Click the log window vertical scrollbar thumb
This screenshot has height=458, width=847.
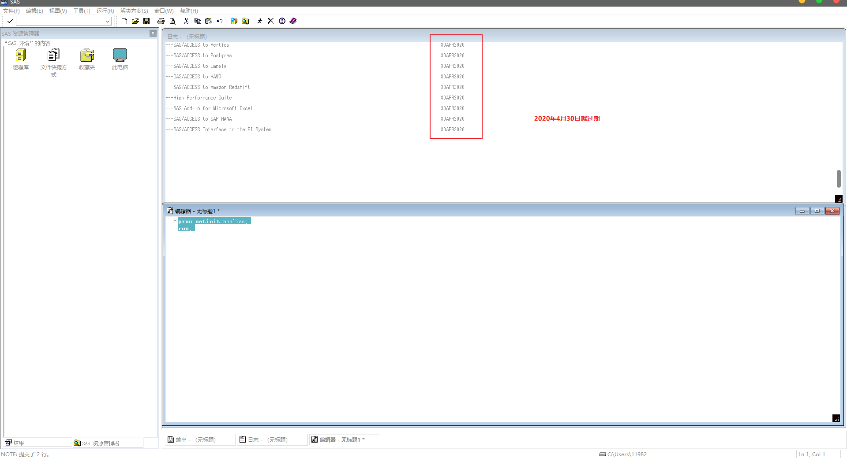839,179
